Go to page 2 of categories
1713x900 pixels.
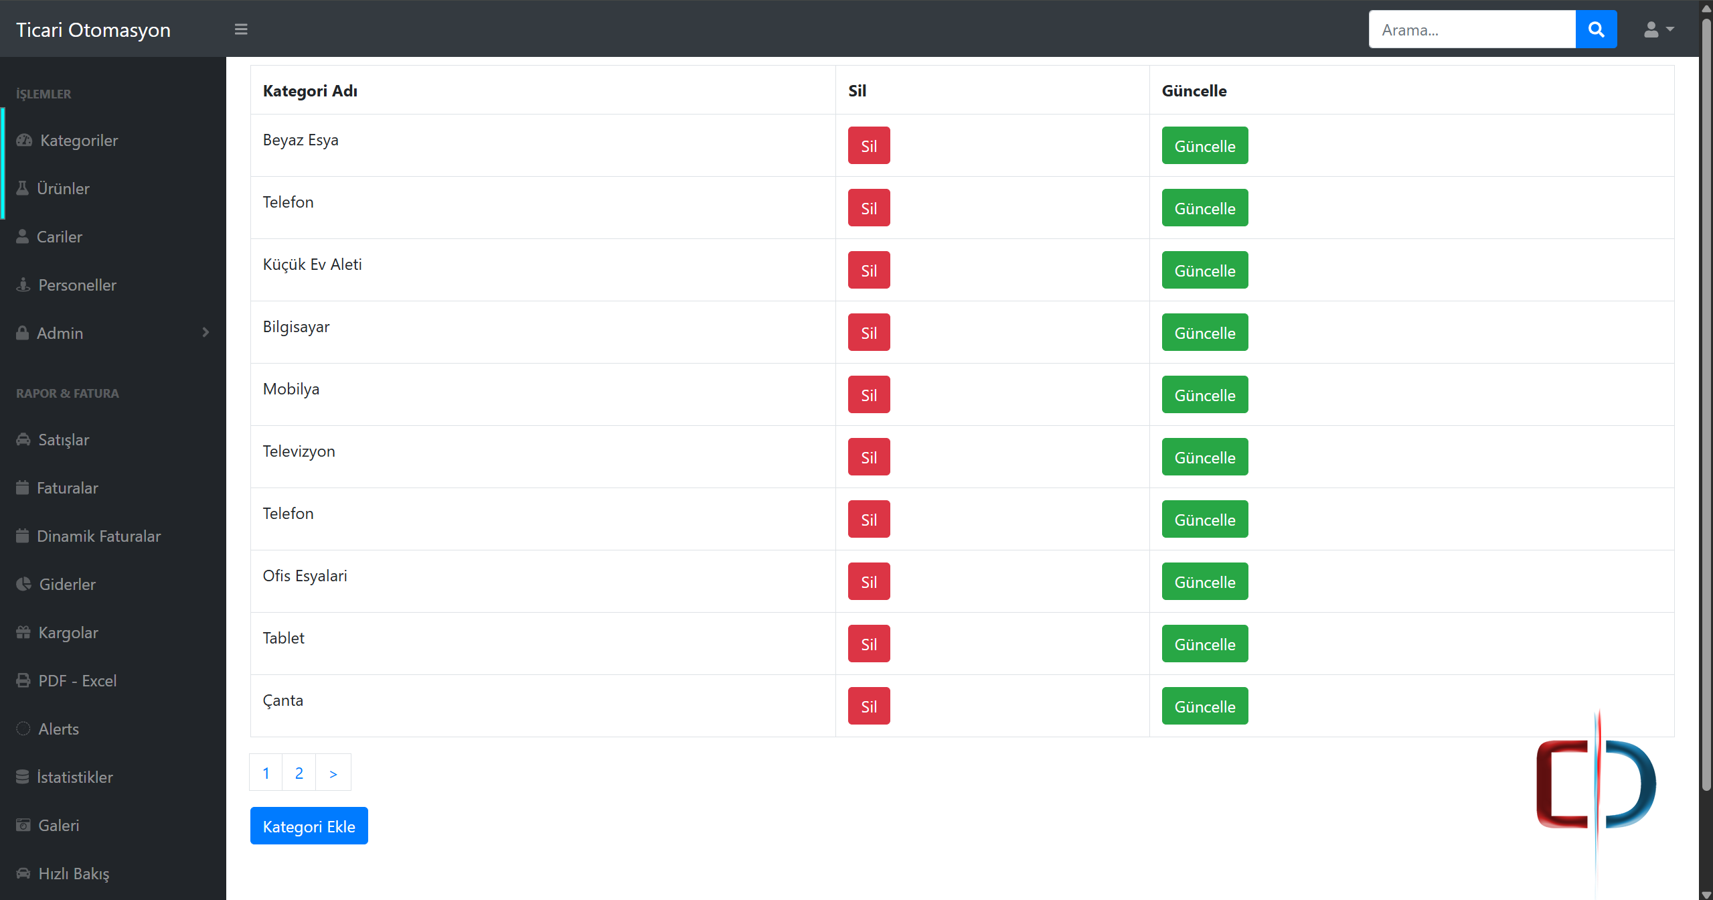click(x=299, y=773)
